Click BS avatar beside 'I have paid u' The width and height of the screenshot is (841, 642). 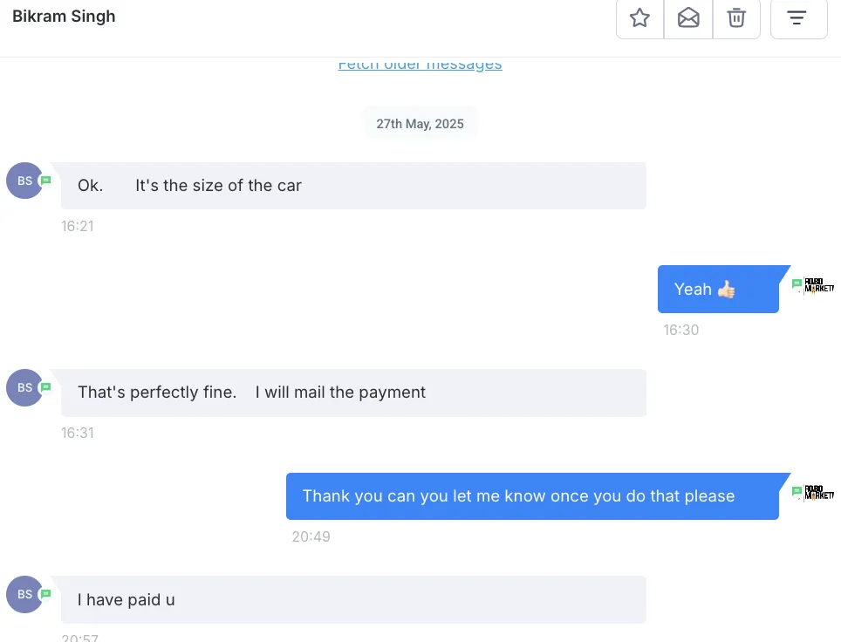24,594
